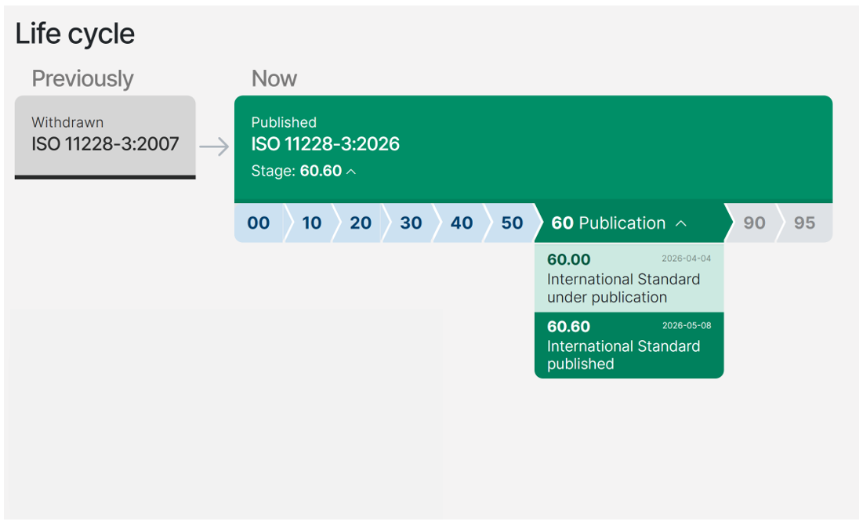Open substage 60.60 International Standard published
Image resolution: width=863 pixels, height=525 pixels.
629,345
